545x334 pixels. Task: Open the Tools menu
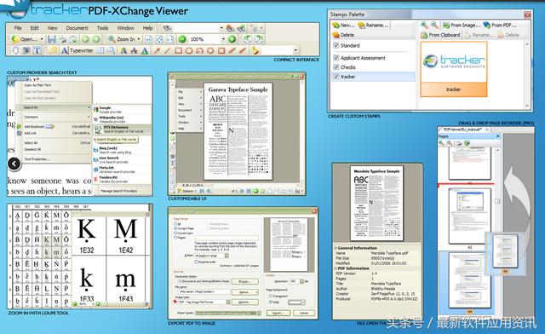102,28
